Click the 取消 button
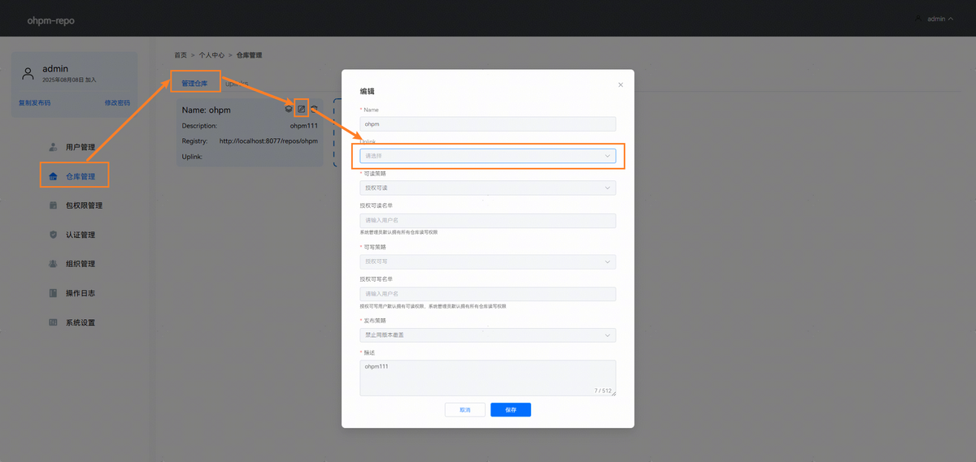Image resolution: width=976 pixels, height=462 pixels. point(464,410)
